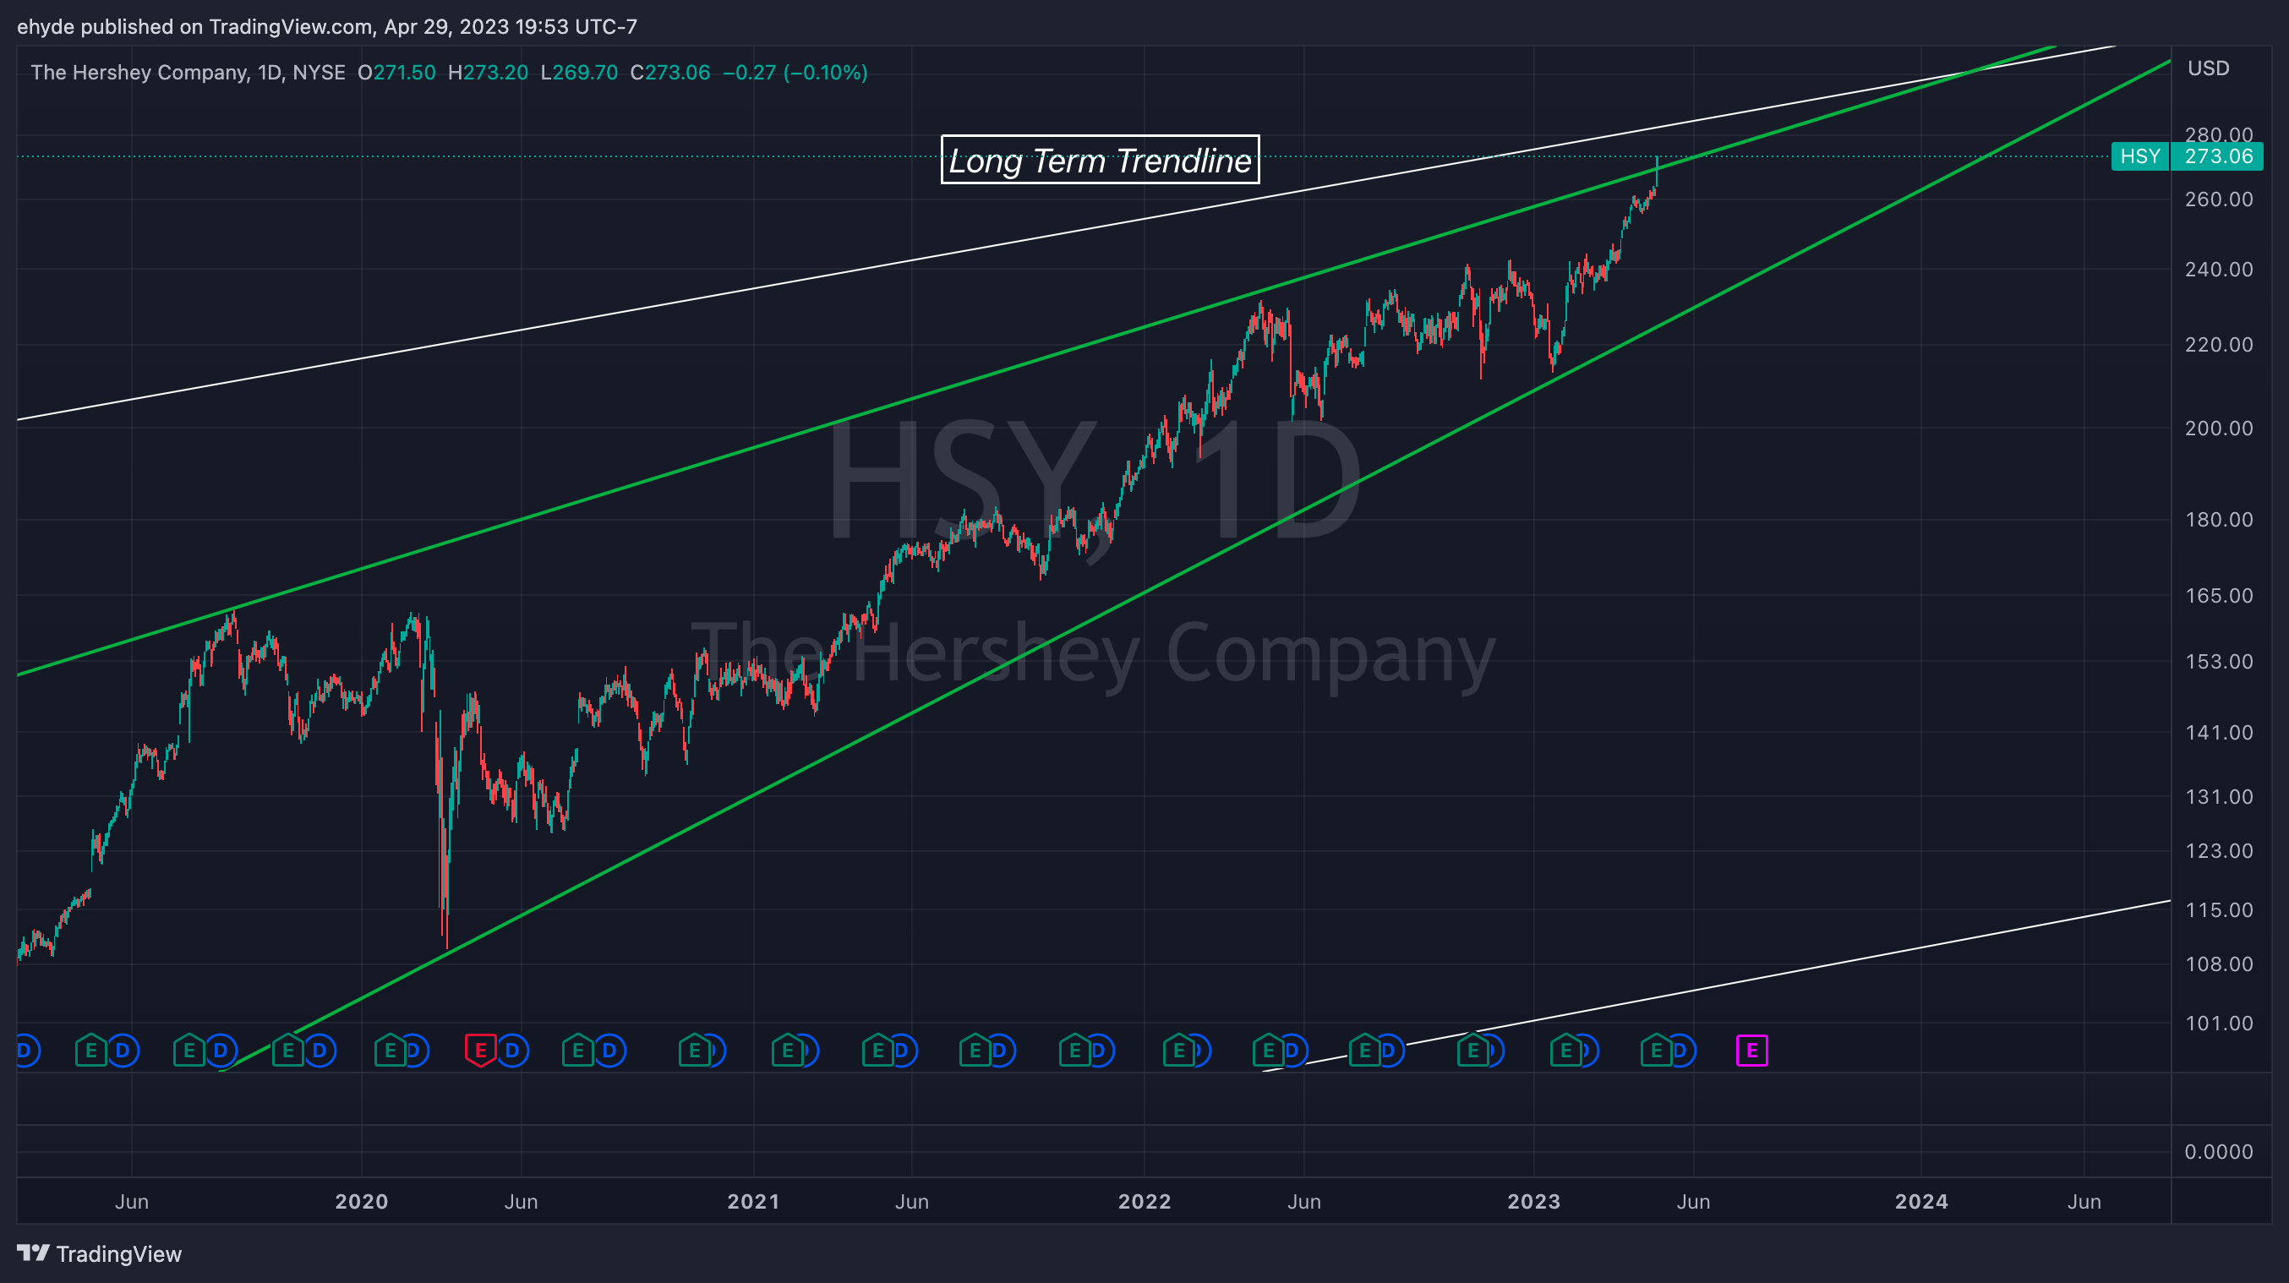Click the 280.00 price scale label
The height and width of the screenshot is (1283, 2289).
click(2219, 134)
